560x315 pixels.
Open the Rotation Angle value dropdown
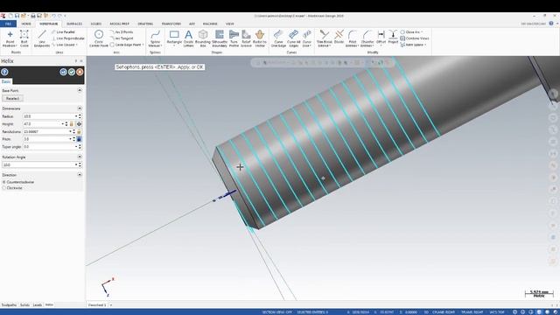[x=76, y=164]
